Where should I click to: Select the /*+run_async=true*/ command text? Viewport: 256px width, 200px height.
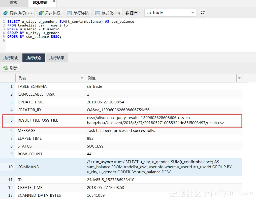pos(159,167)
